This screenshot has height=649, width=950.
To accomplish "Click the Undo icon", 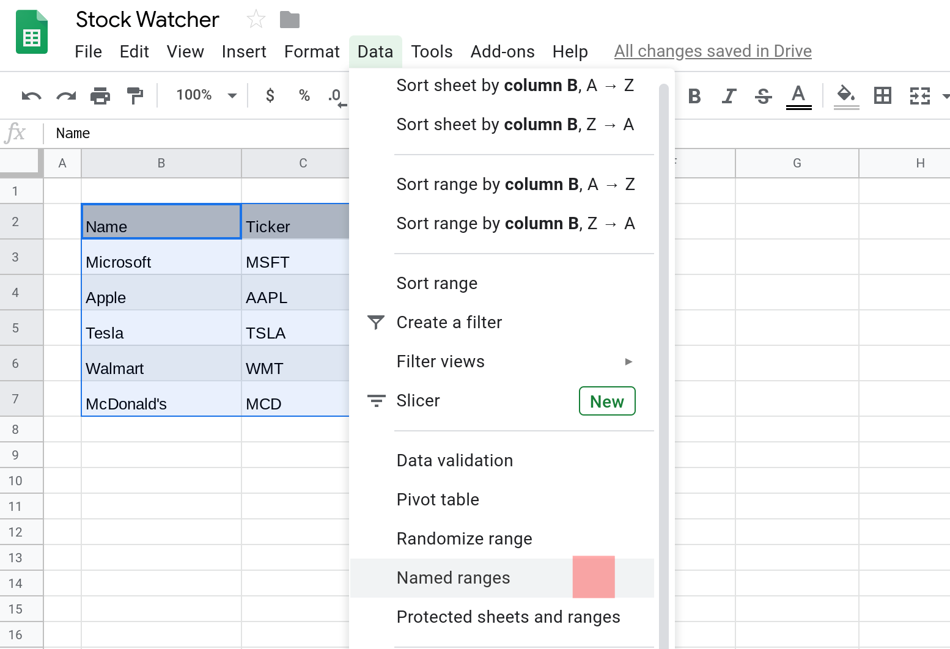I will [31, 95].
